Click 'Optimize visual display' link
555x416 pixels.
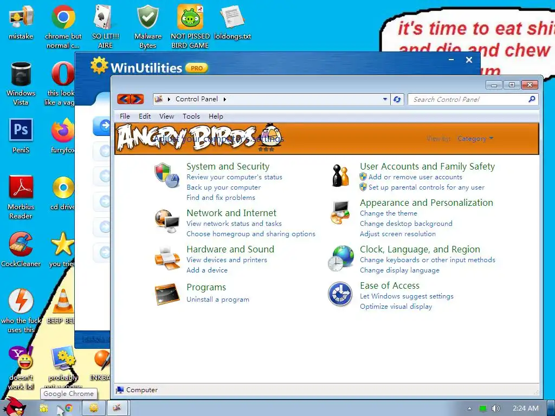coord(396,307)
